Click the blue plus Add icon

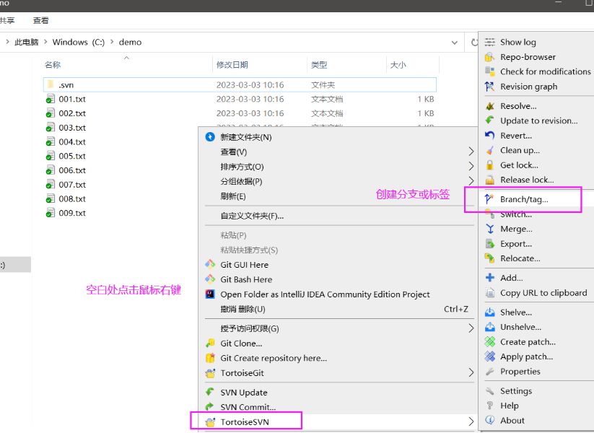pyautogui.click(x=490, y=278)
